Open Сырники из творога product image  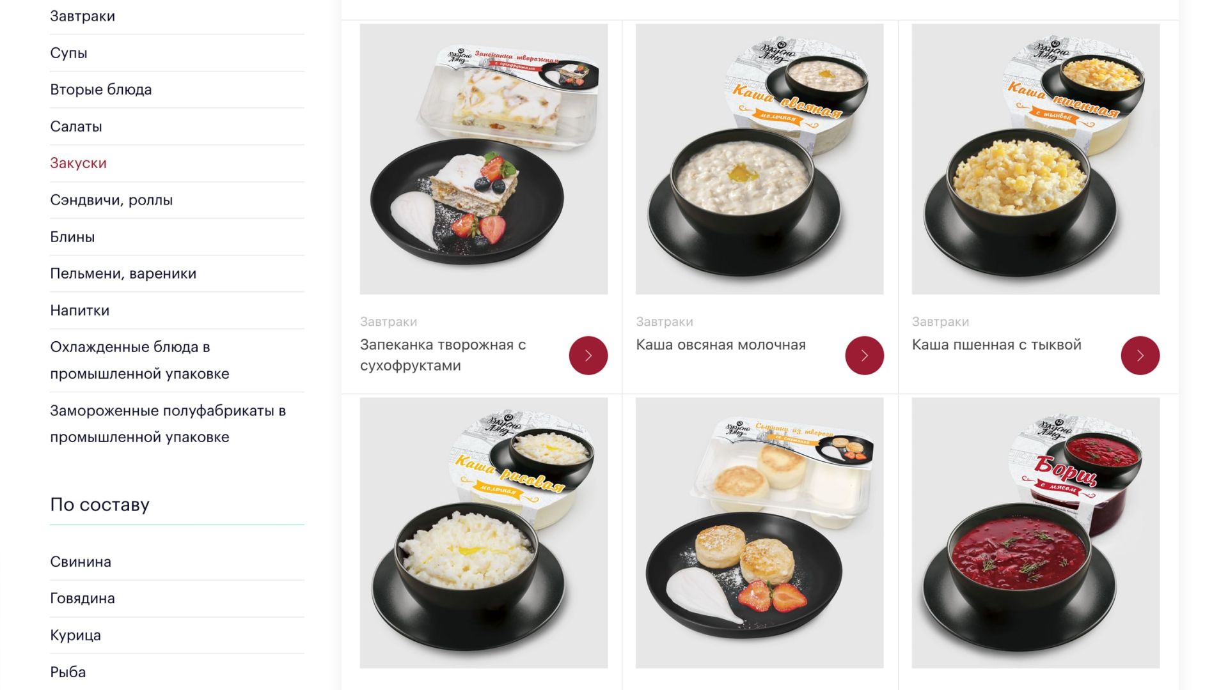click(x=759, y=533)
